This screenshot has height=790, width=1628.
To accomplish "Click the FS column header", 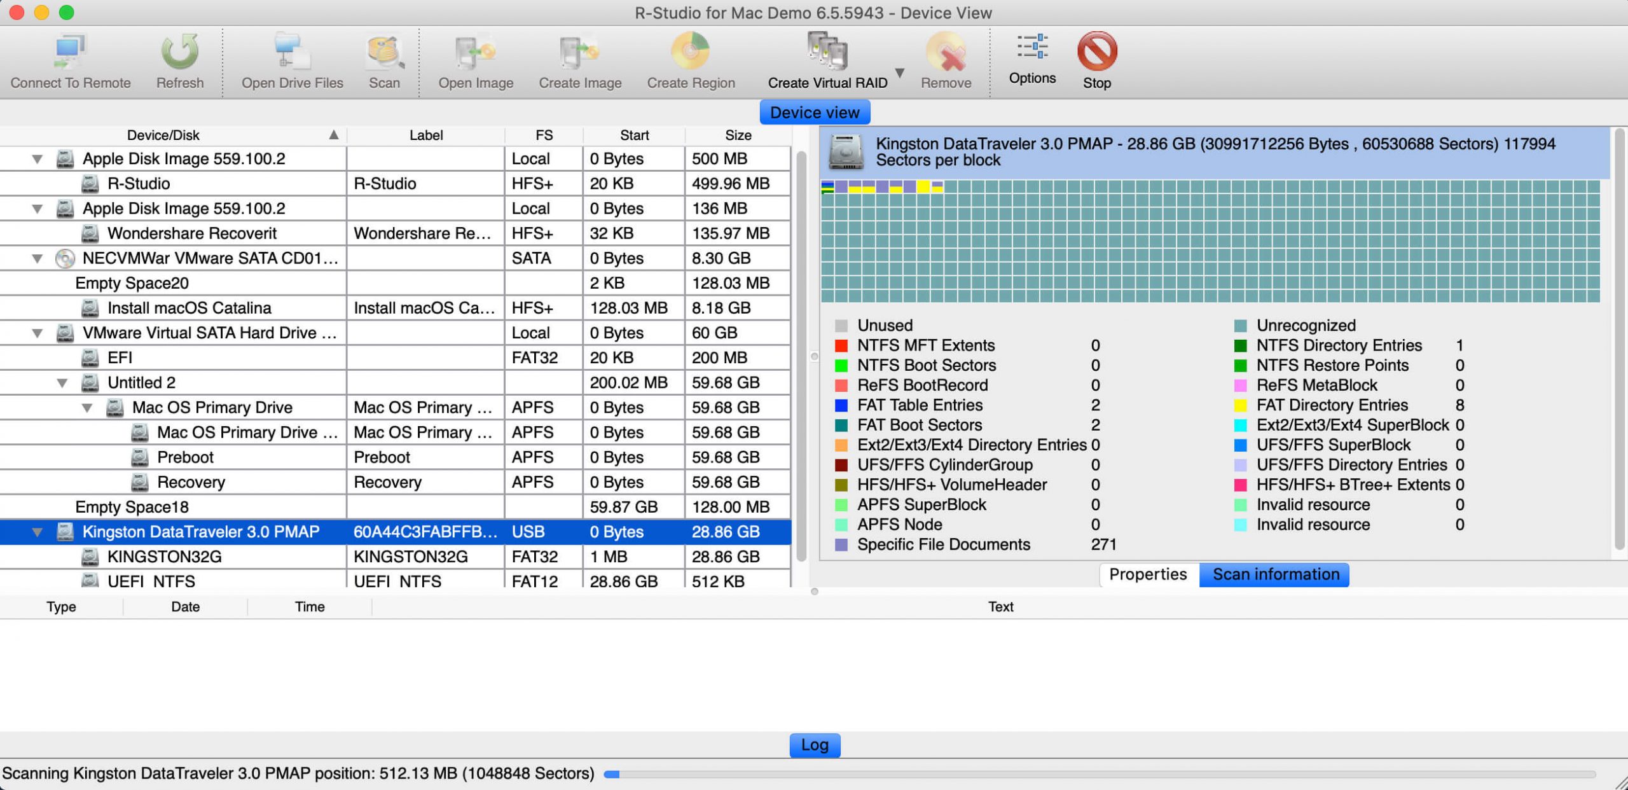I will pyautogui.click(x=544, y=135).
